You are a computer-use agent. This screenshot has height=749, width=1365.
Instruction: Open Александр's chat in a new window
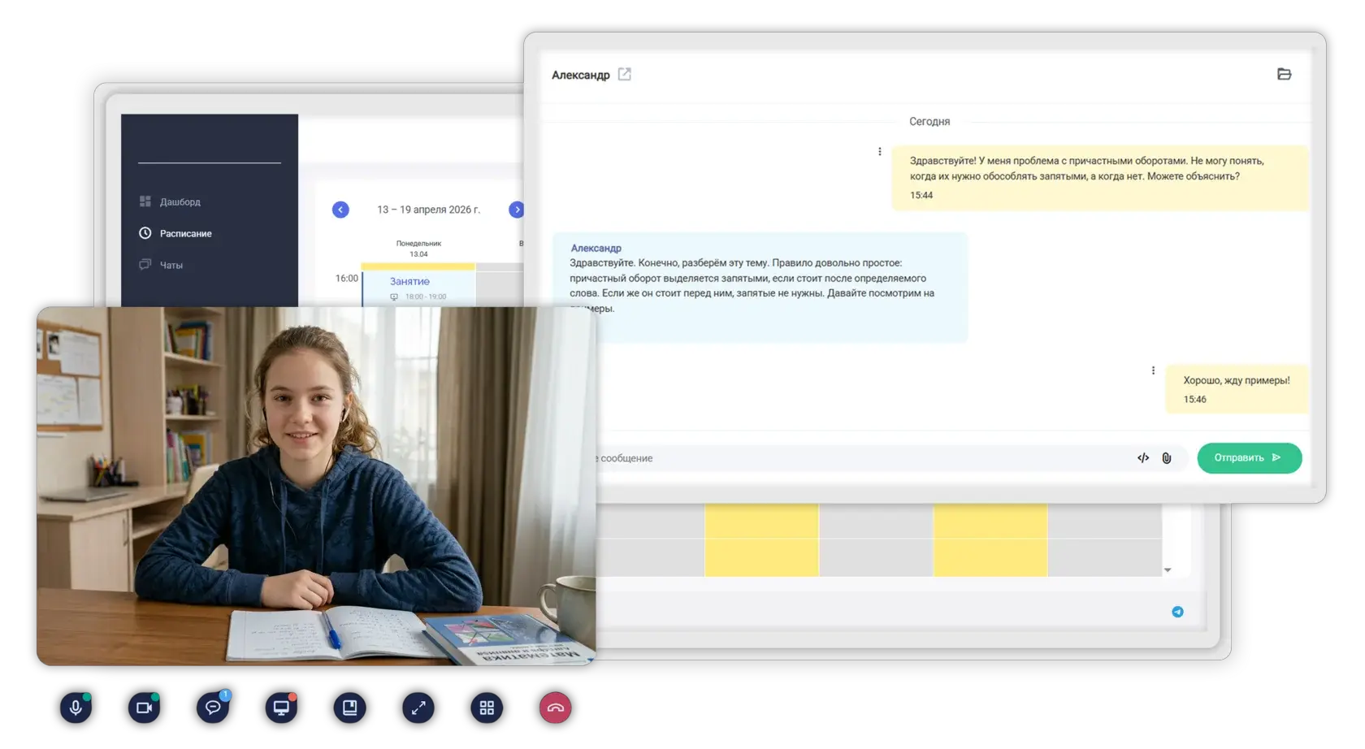pyautogui.click(x=624, y=74)
